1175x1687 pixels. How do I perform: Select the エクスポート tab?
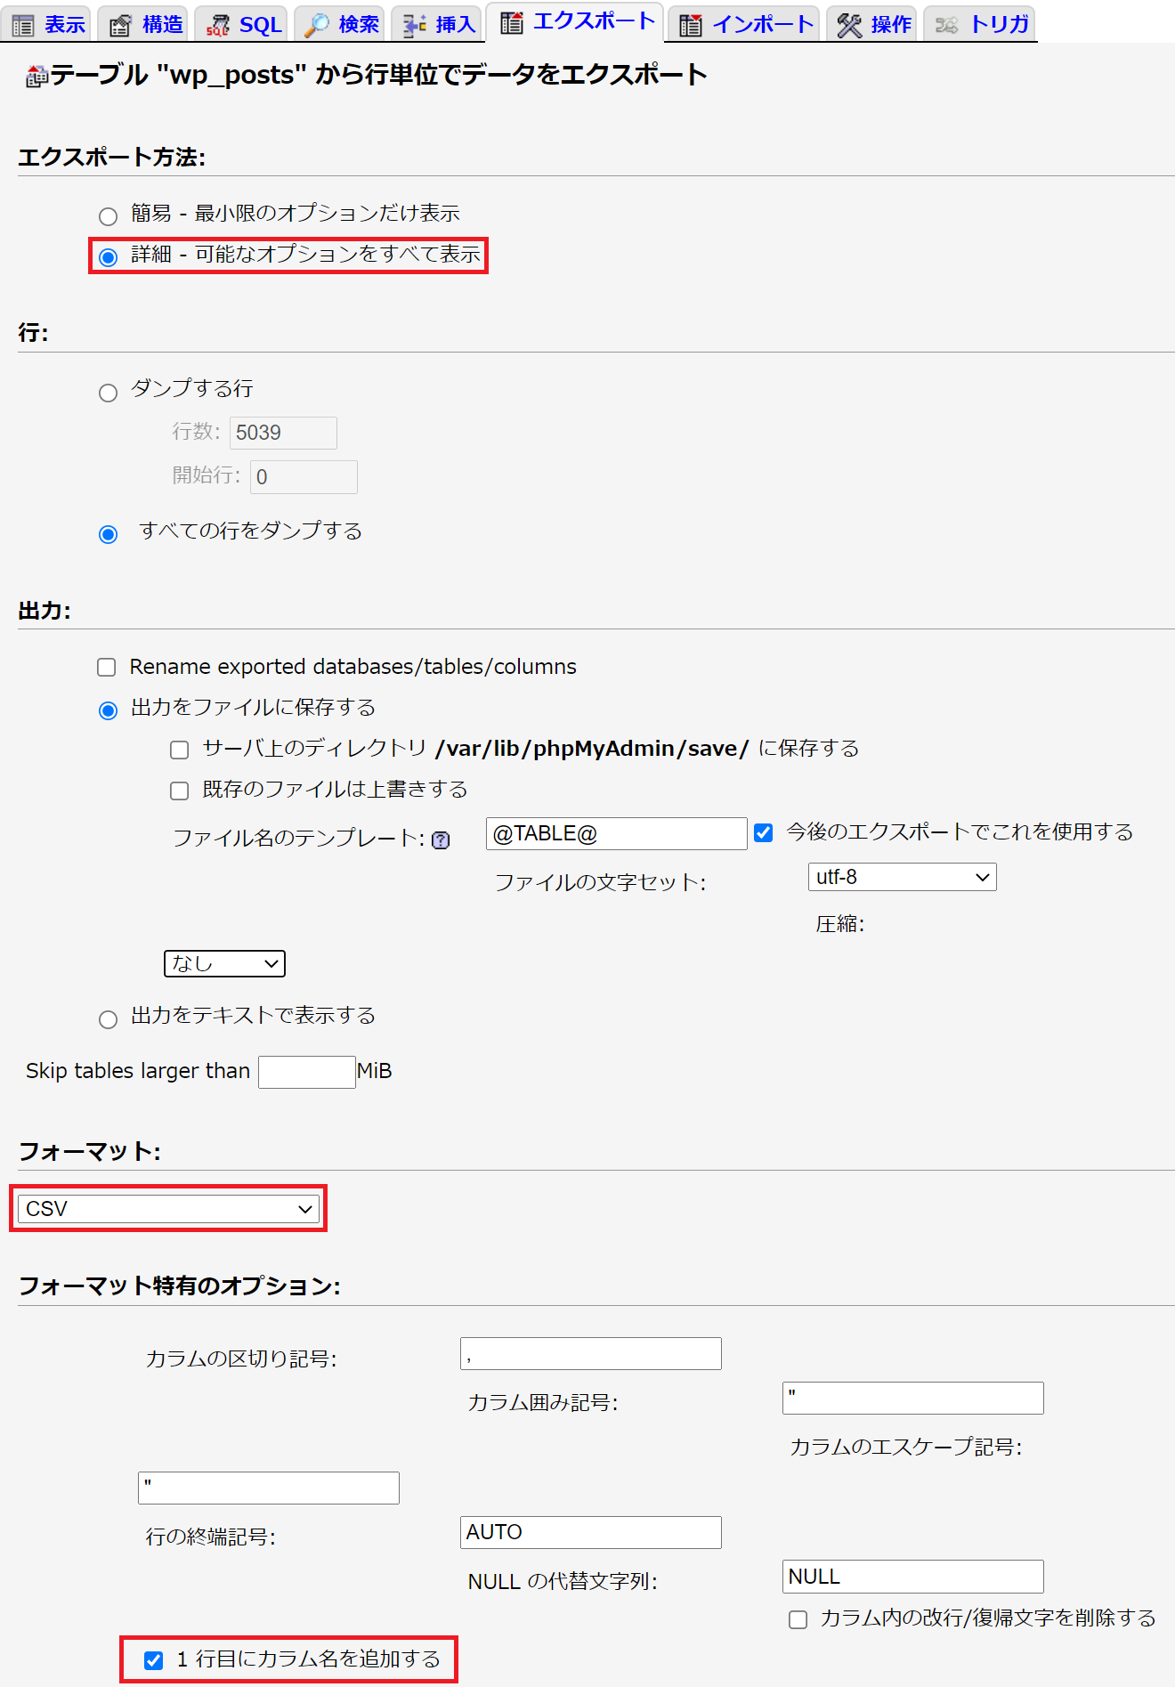(x=577, y=21)
